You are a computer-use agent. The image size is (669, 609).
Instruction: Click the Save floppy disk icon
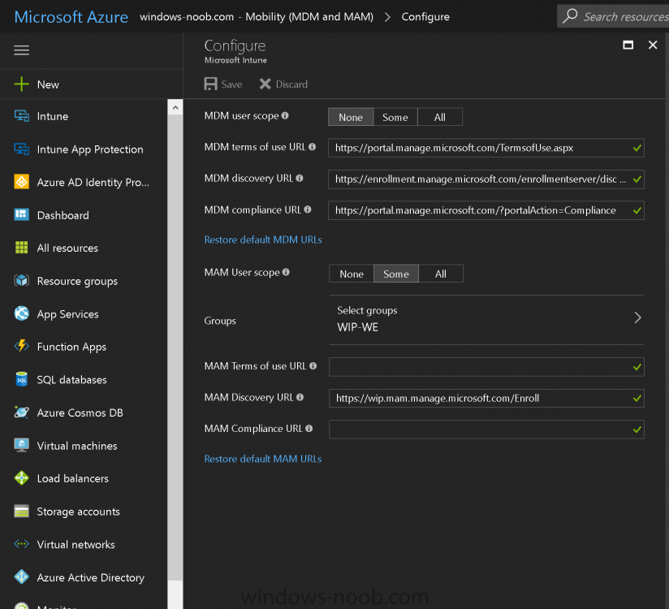click(x=211, y=84)
